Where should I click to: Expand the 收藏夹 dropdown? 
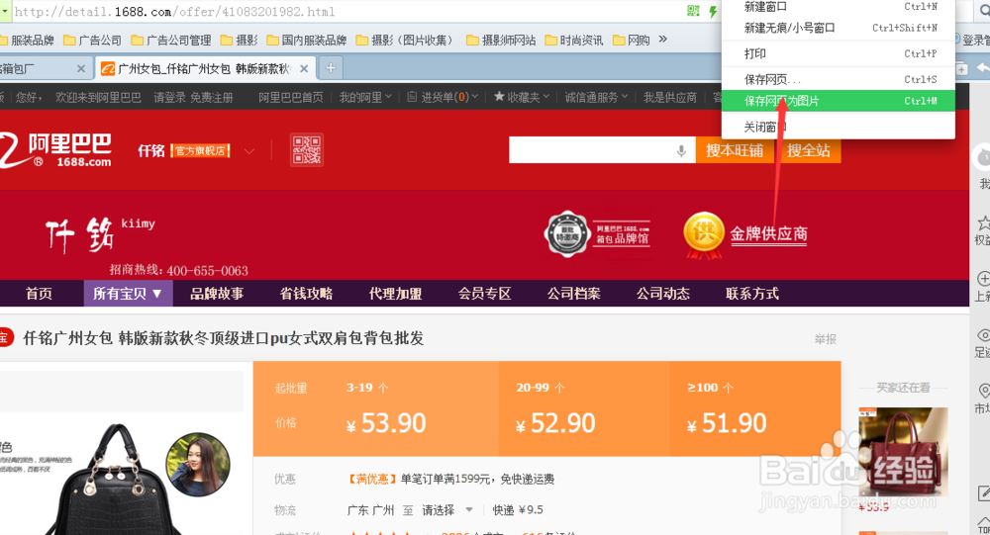[522, 97]
